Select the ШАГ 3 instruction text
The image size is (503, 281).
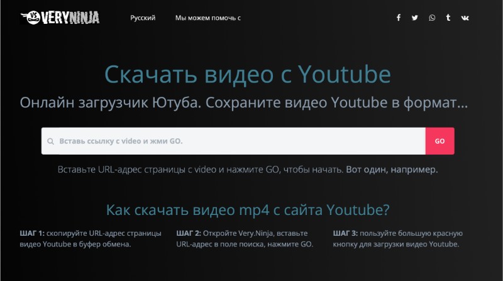tap(398, 239)
